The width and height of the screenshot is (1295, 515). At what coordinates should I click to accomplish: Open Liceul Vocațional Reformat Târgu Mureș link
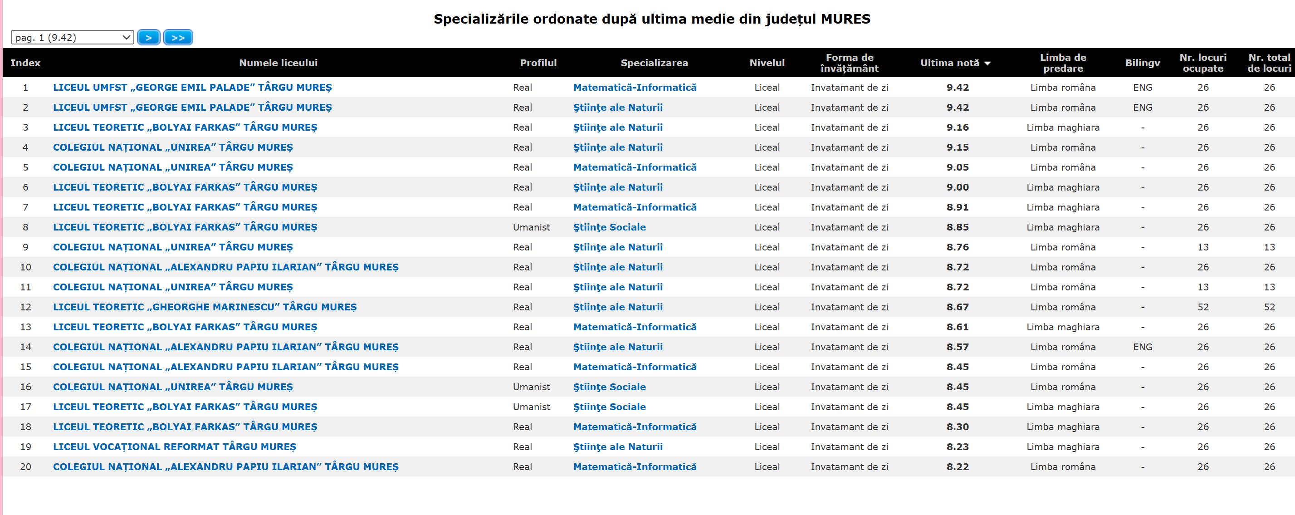coord(175,447)
